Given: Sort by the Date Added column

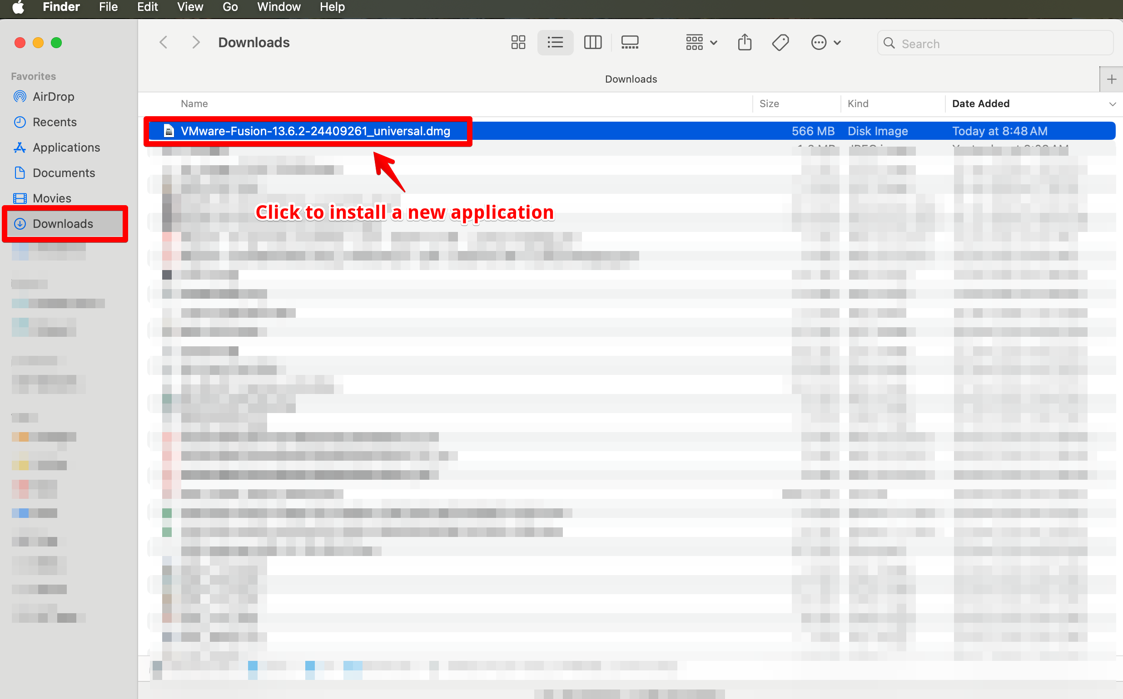Looking at the screenshot, I should pos(980,103).
